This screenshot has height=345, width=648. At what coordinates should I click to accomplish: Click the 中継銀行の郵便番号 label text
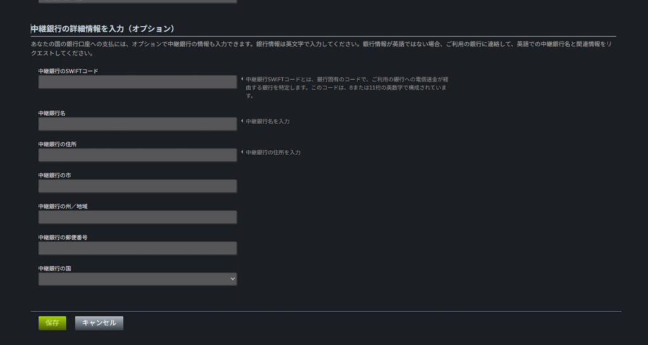[x=62, y=237]
